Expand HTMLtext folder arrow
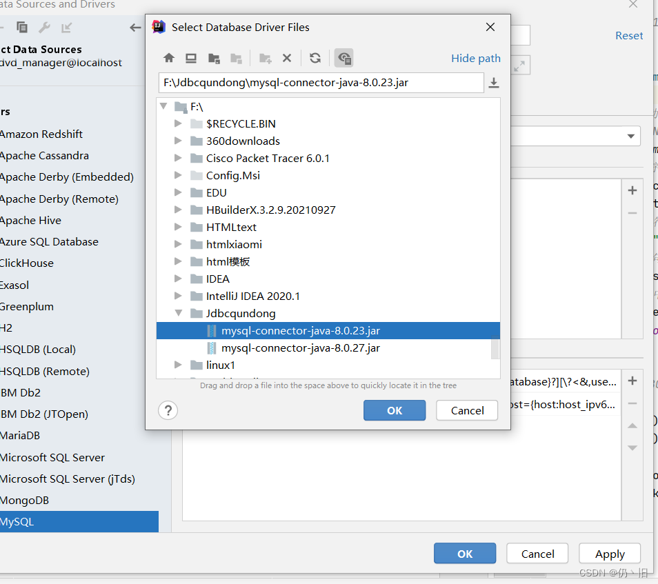Viewport: 658px width, 584px height. 178,227
